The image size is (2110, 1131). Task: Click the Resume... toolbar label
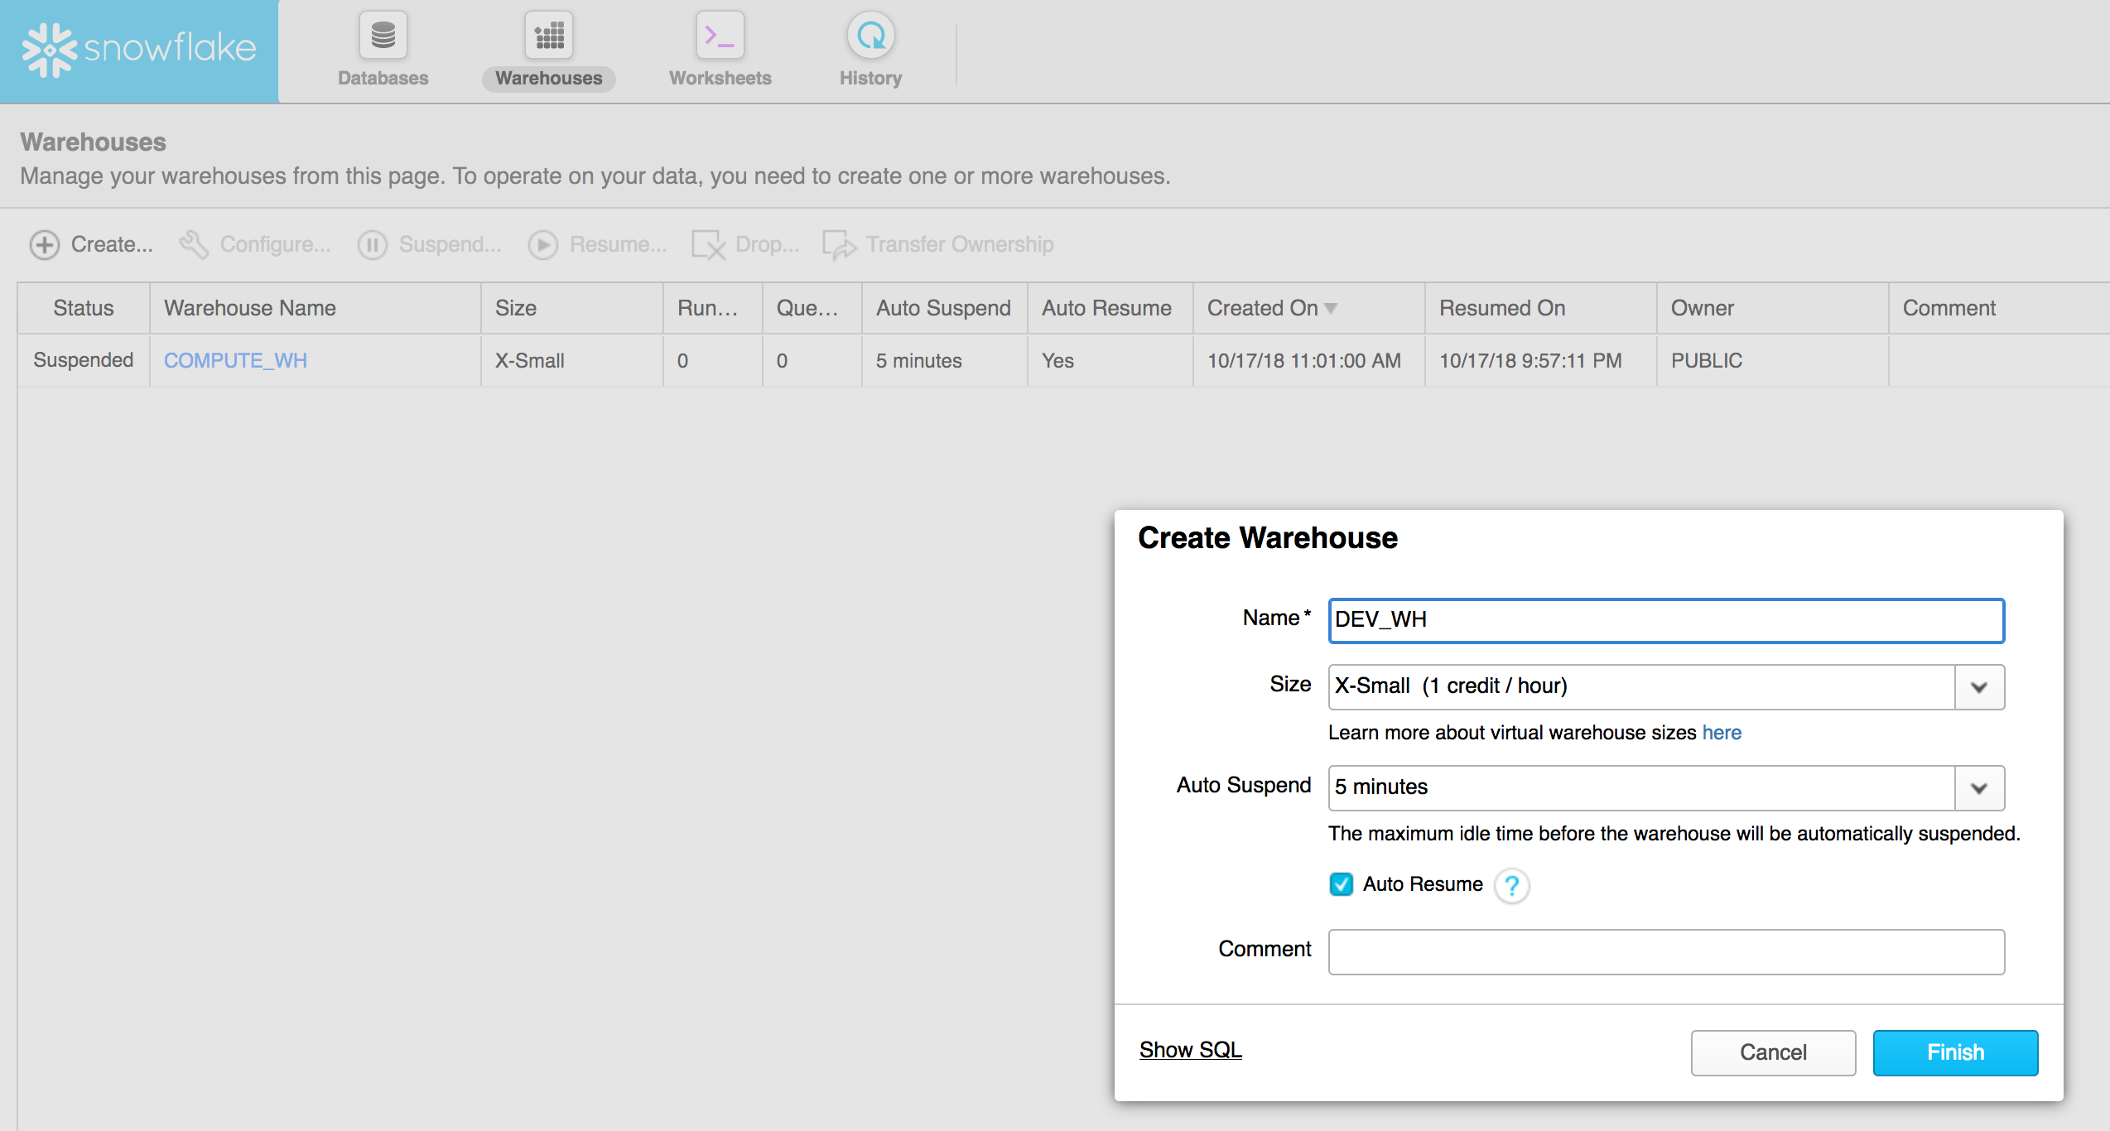pos(618,244)
